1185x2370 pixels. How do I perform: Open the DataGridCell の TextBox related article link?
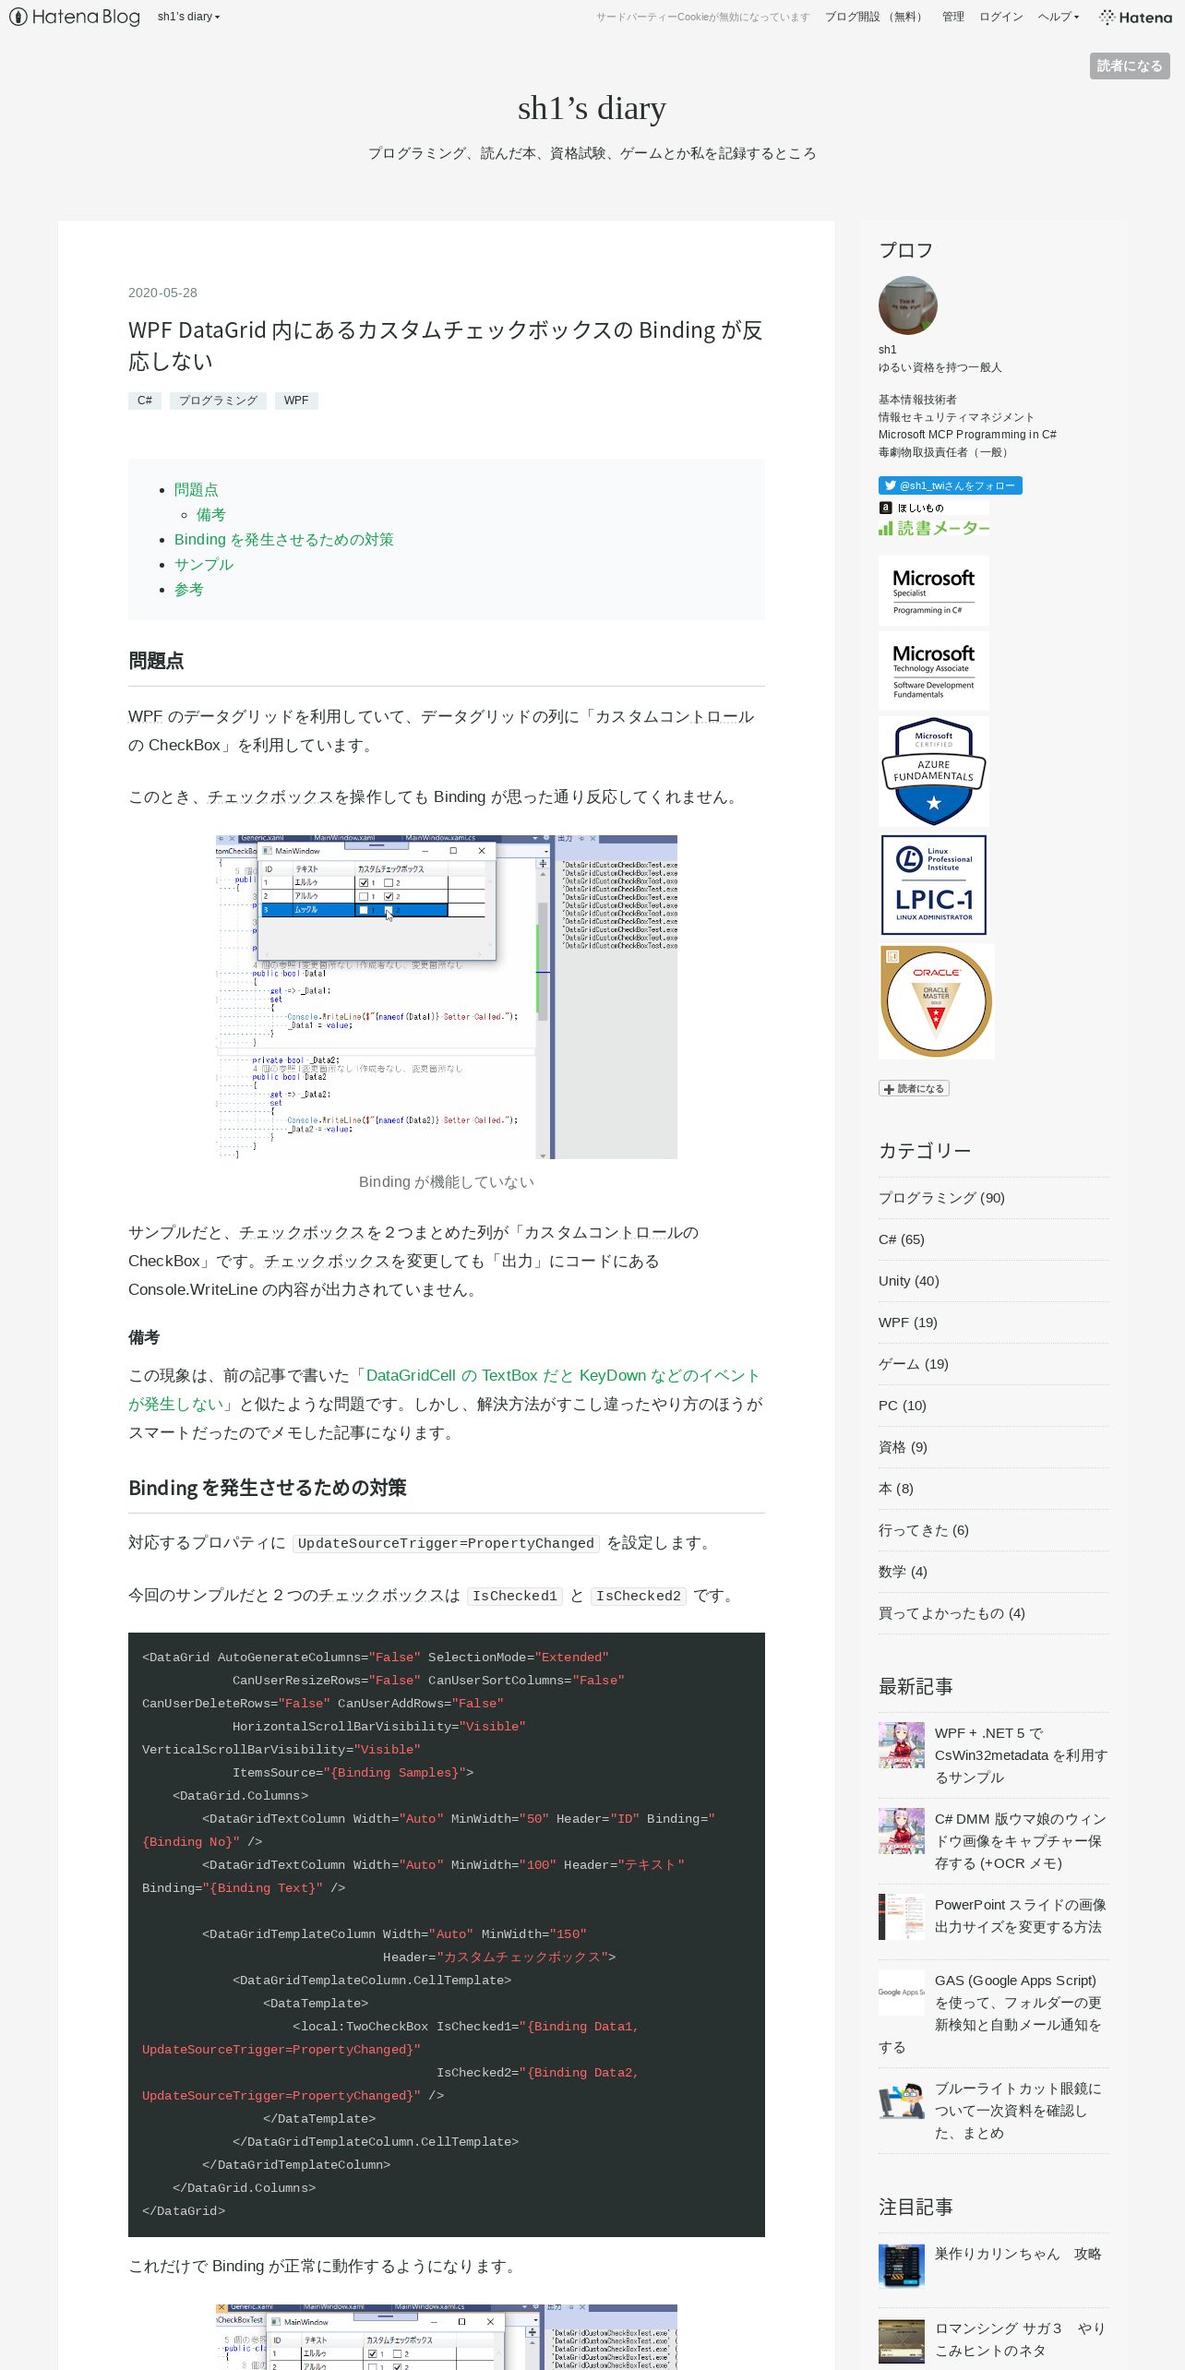point(445,1389)
